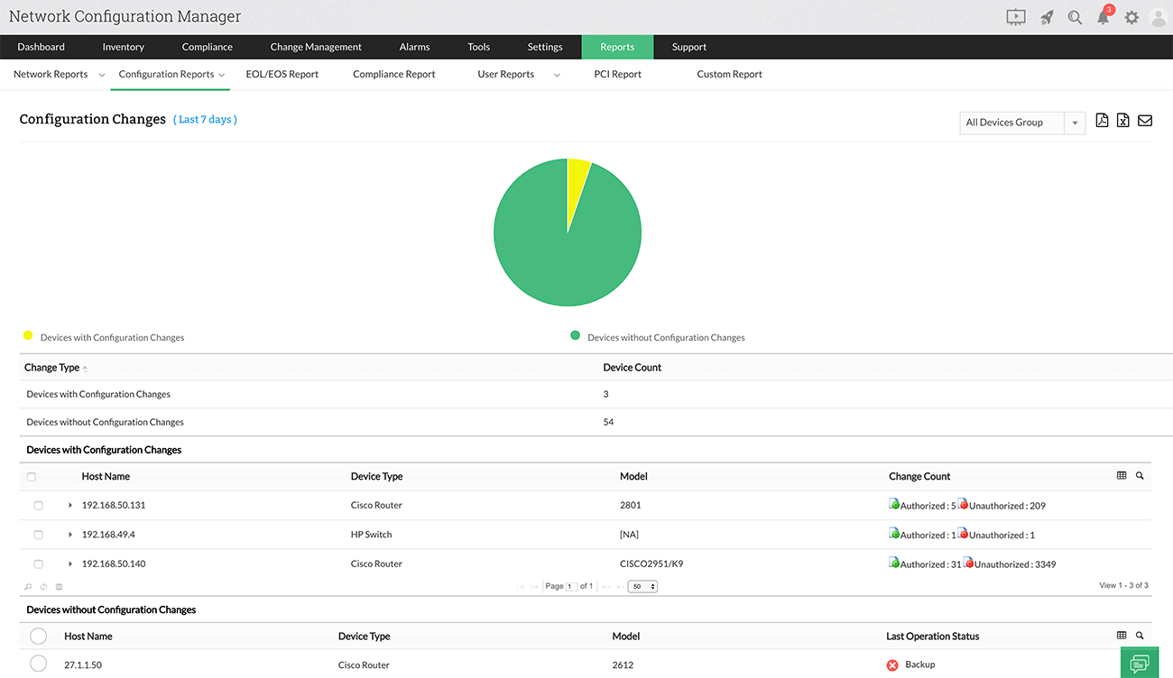This screenshot has height=678, width=1173.
Task: Select the header checkbox to pick all devices
Action: (32, 476)
